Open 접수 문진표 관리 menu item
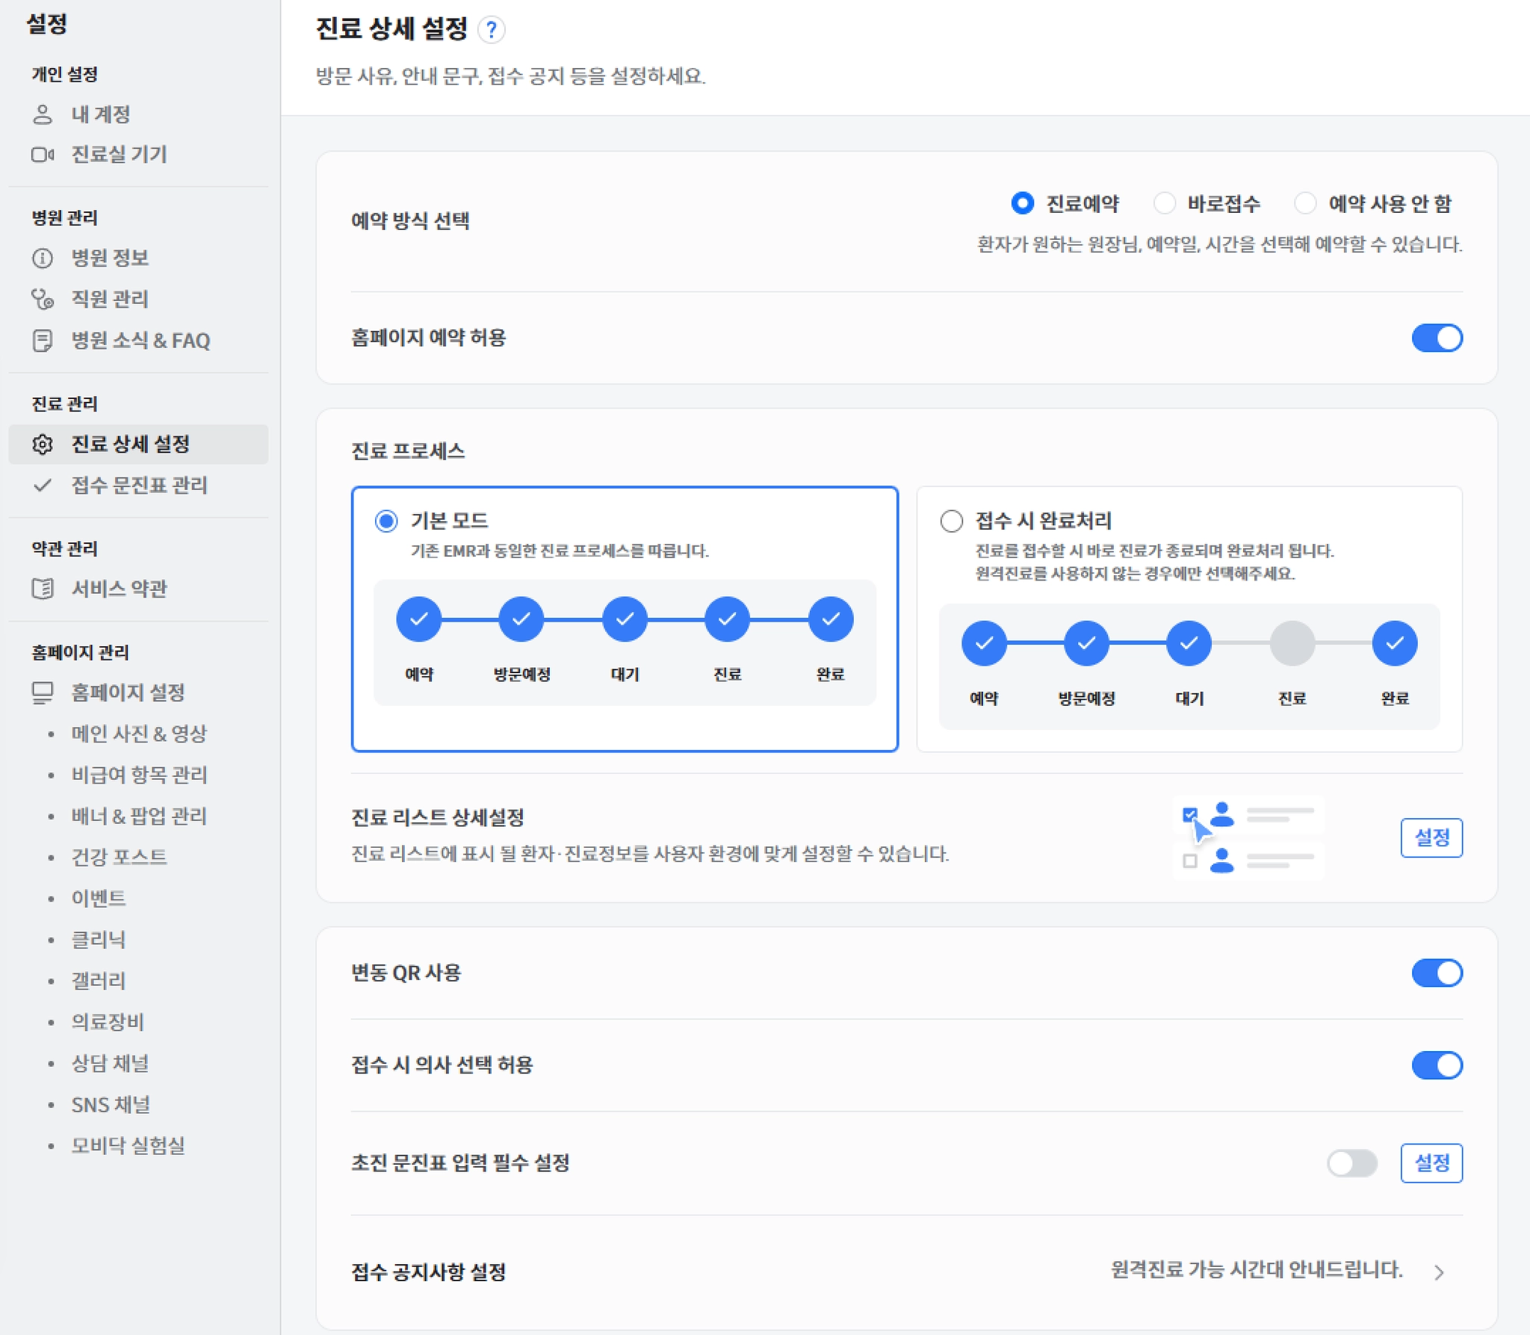 point(139,486)
